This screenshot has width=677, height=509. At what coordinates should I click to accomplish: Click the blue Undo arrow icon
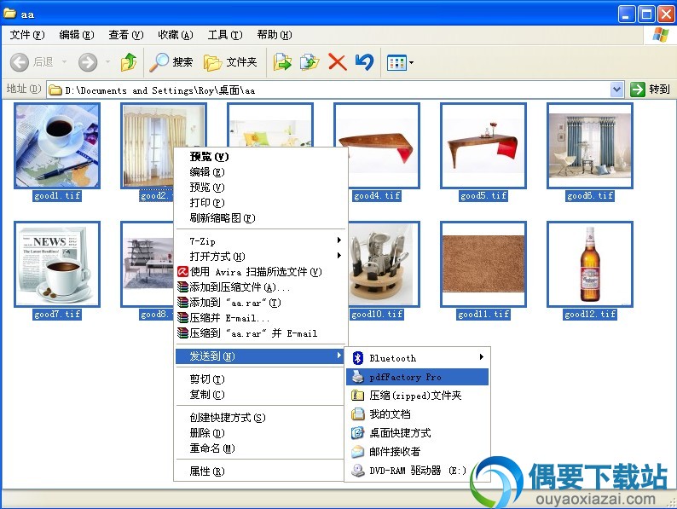364,62
